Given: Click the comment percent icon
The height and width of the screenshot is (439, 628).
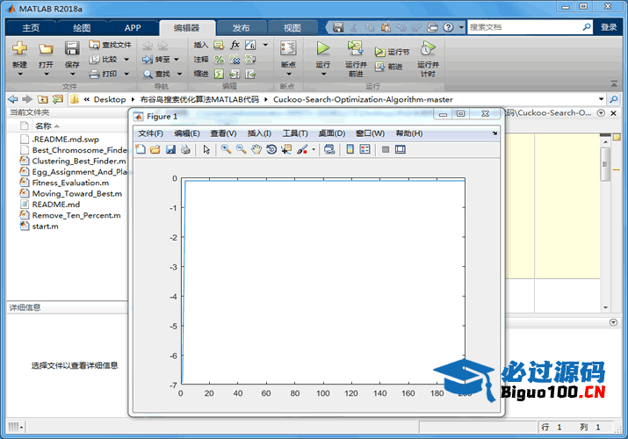Looking at the screenshot, I should 219,59.
